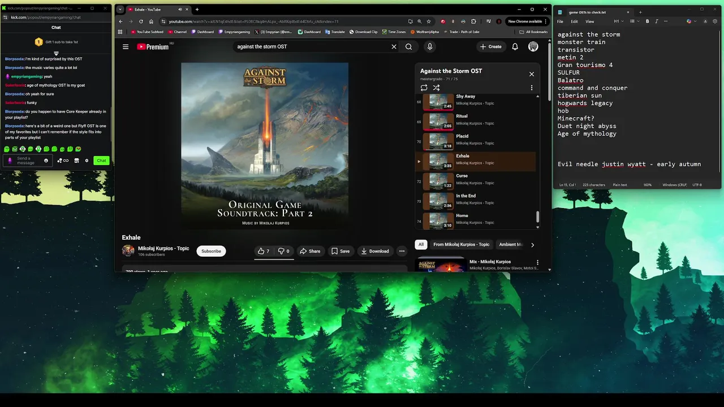Play In the End from the playlist

[476, 201]
